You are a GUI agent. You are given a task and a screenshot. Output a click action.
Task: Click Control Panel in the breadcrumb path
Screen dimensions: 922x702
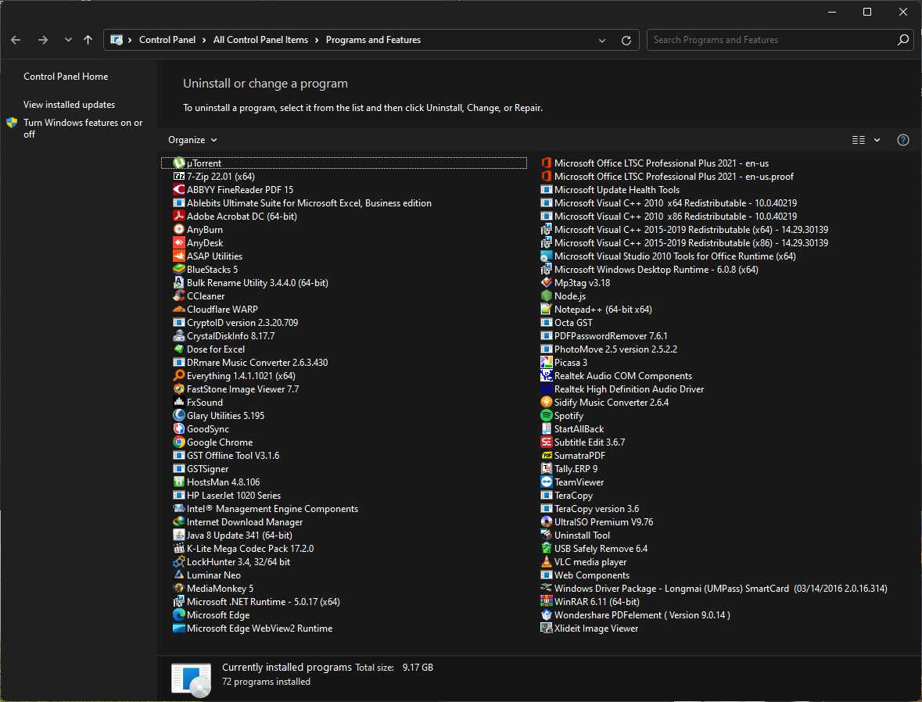coord(167,40)
